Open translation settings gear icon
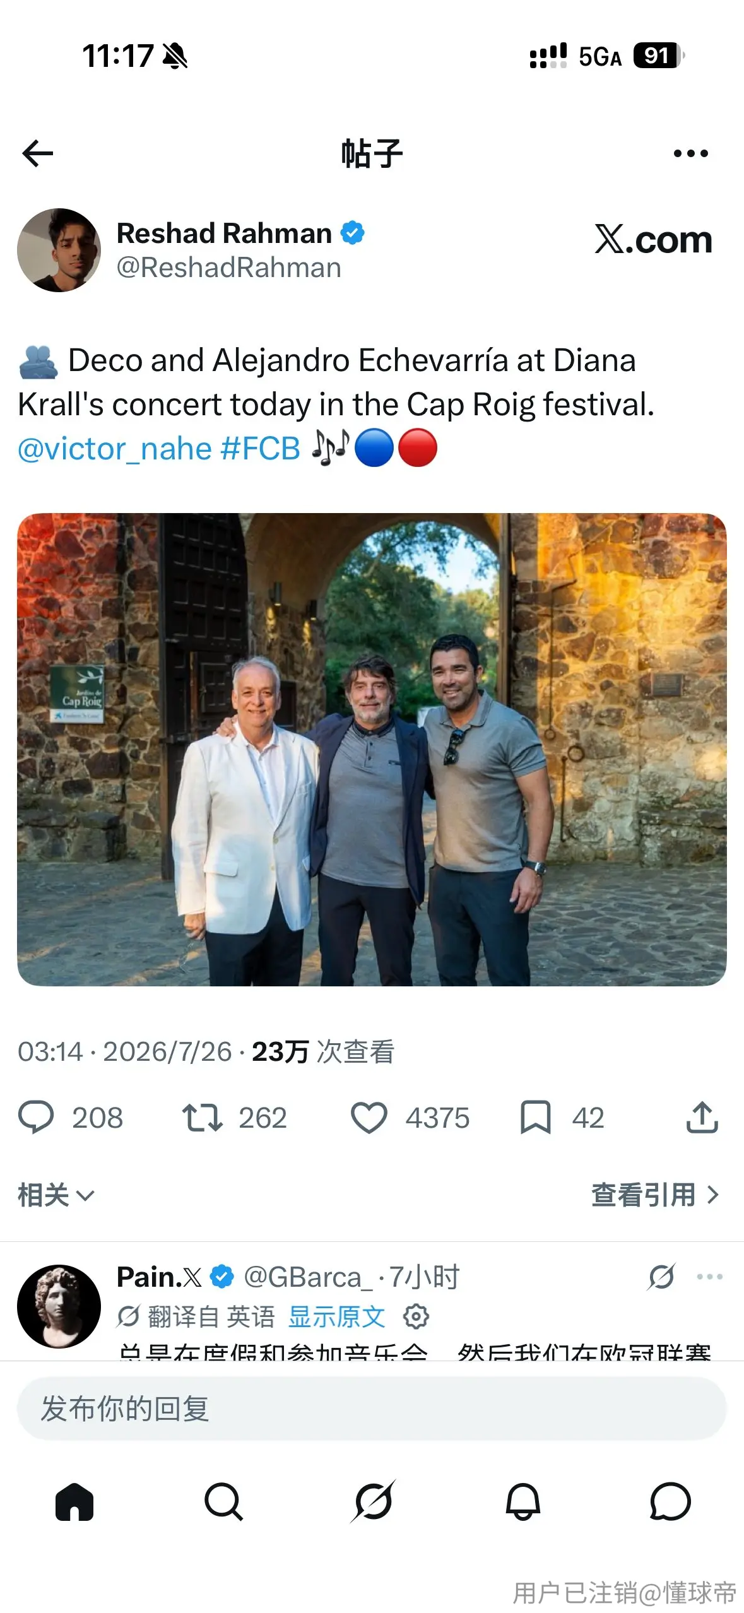 (x=416, y=1317)
